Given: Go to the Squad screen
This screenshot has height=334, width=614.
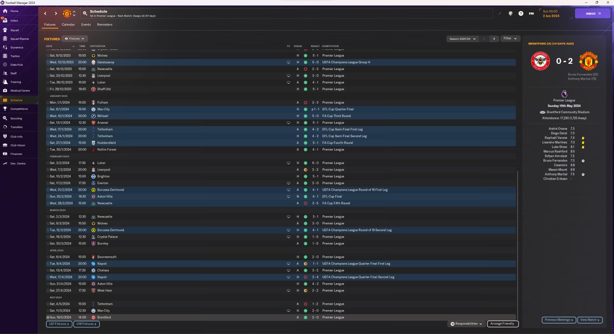Looking at the screenshot, I should 14,30.
